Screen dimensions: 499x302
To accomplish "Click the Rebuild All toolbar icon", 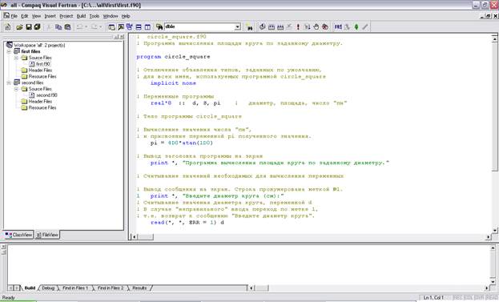I will coord(280,27).
